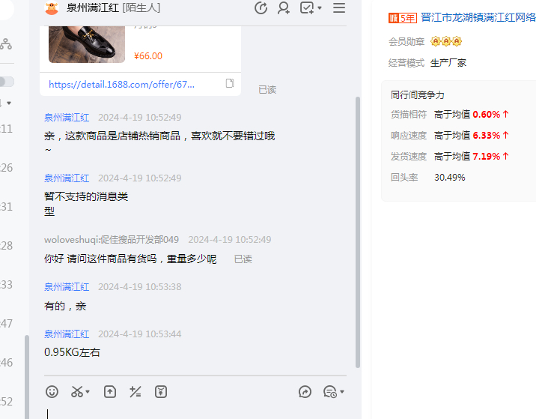Click the message input field
The width and height of the screenshot is (536, 419).
[x=195, y=412]
